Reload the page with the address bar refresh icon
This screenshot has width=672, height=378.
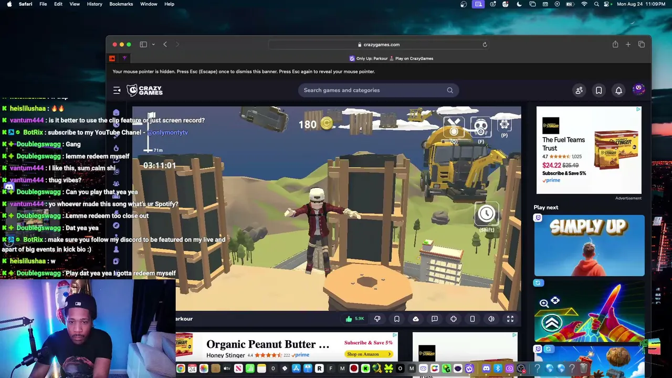tap(485, 45)
